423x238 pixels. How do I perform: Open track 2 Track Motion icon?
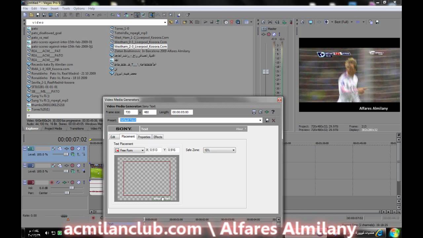(59, 165)
